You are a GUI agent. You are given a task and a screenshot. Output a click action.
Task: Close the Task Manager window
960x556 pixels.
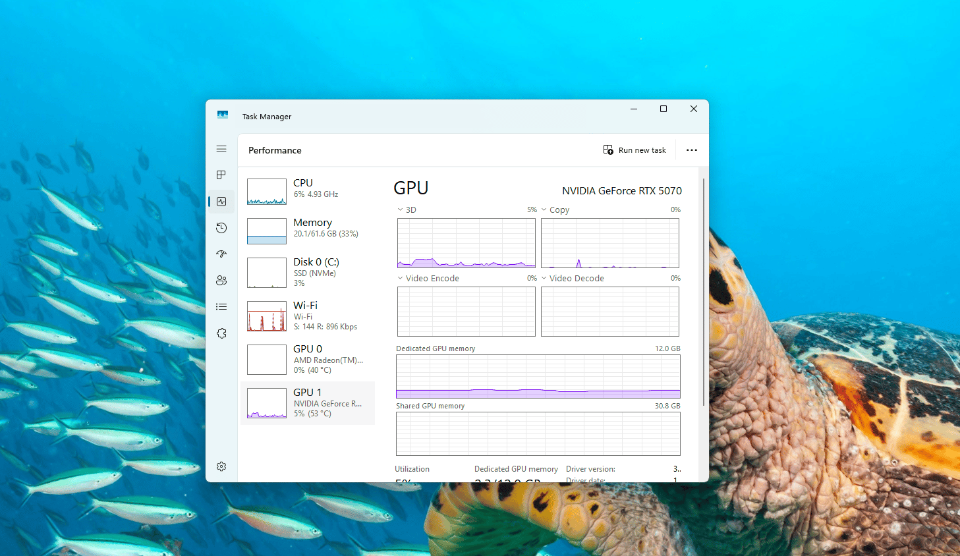point(694,109)
